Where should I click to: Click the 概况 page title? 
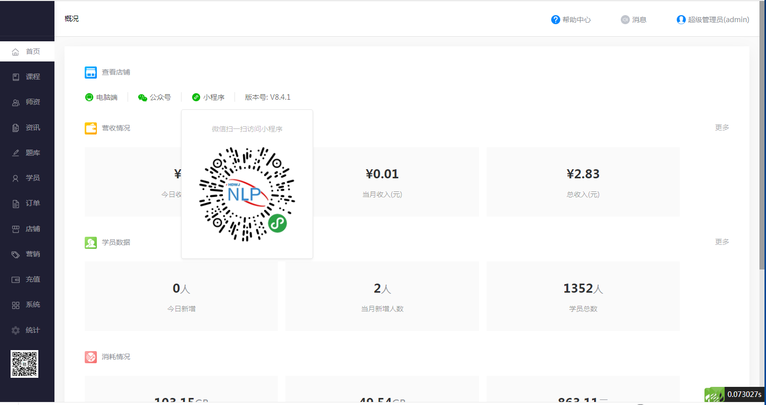coord(72,19)
